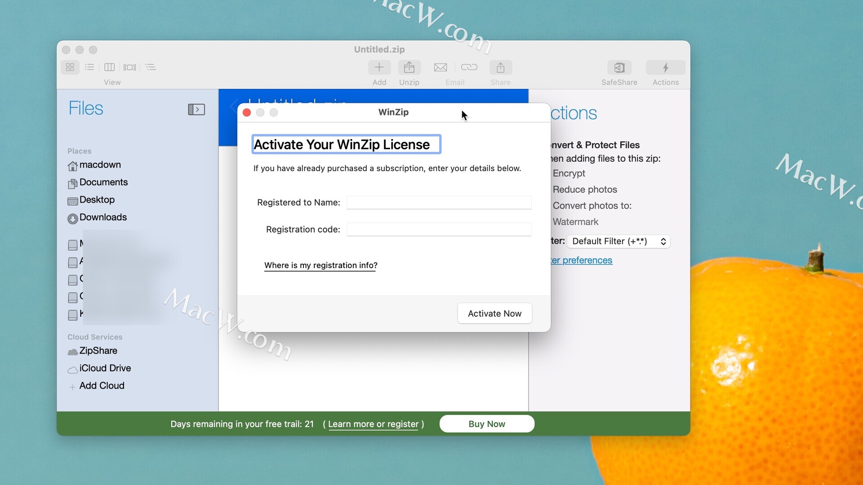Open iCloud Drive cloud service
The width and height of the screenshot is (863, 485).
(x=105, y=368)
